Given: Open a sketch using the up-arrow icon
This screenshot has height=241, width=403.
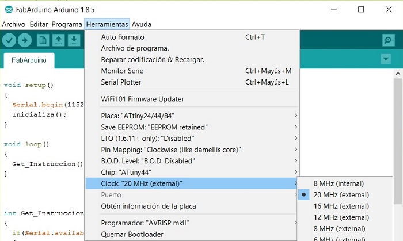Looking at the screenshot, I should 58,40.
